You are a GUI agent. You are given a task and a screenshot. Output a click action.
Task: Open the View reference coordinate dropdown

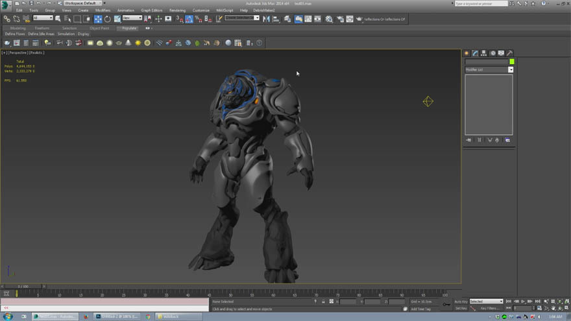[132, 18]
